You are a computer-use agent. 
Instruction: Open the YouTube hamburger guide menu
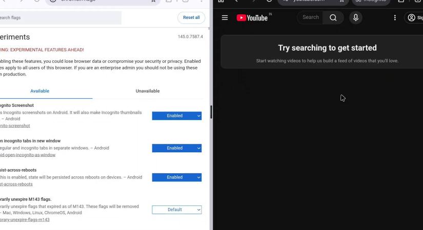[225, 18]
